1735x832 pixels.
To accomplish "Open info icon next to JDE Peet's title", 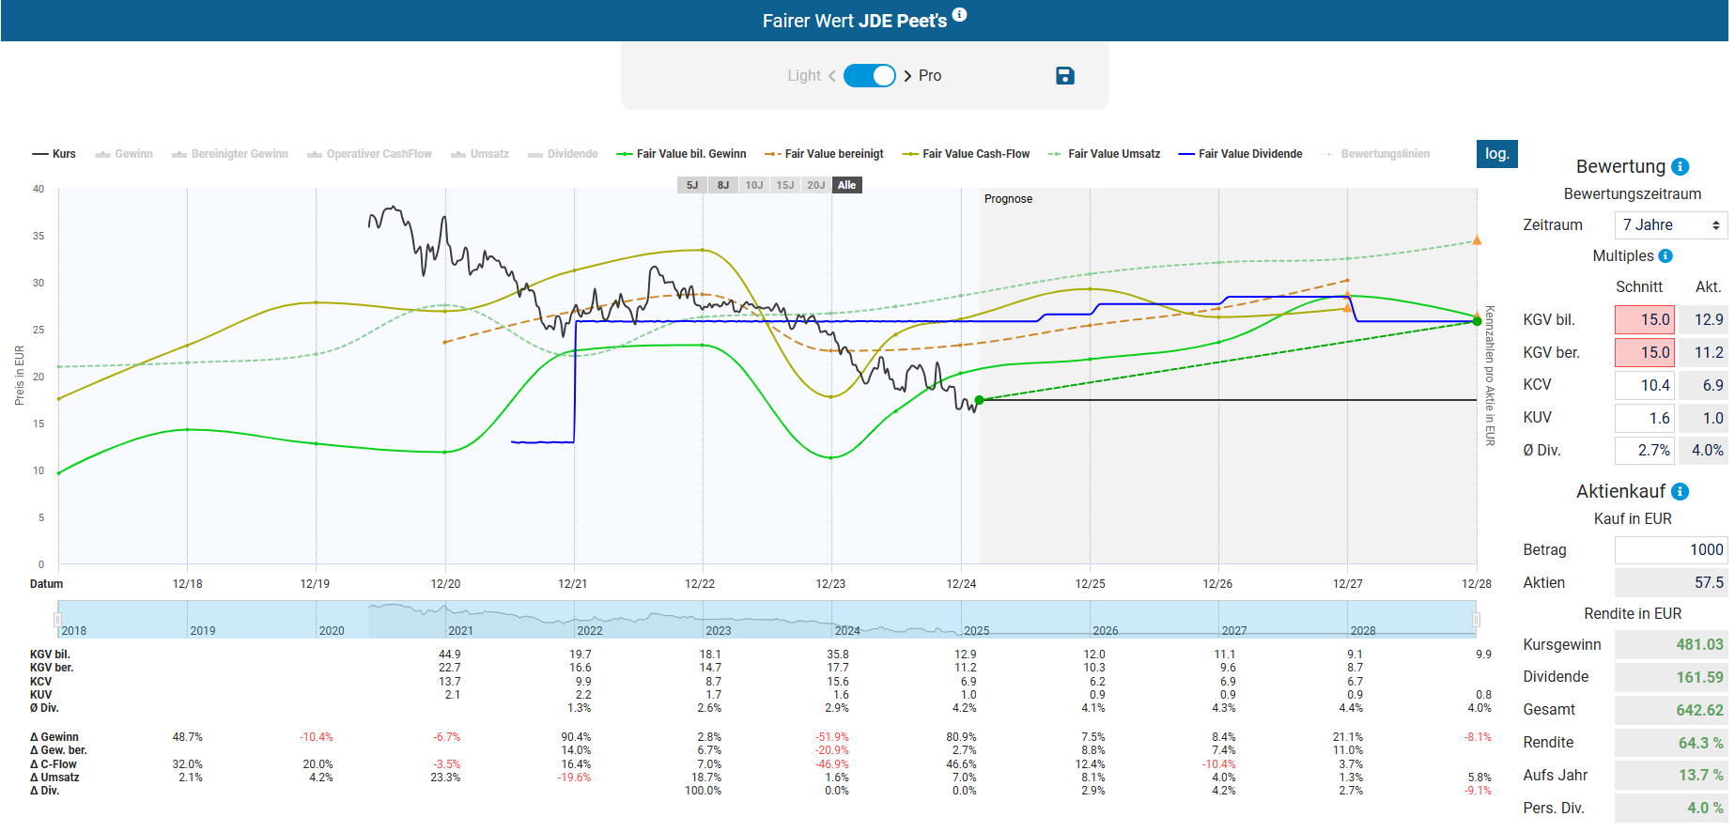I will pyautogui.click(x=959, y=15).
